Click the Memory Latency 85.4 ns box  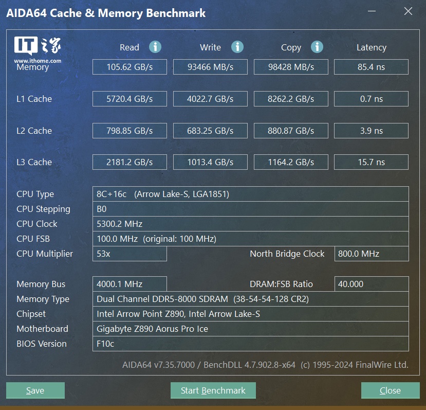pyautogui.click(x=371, y=67)
